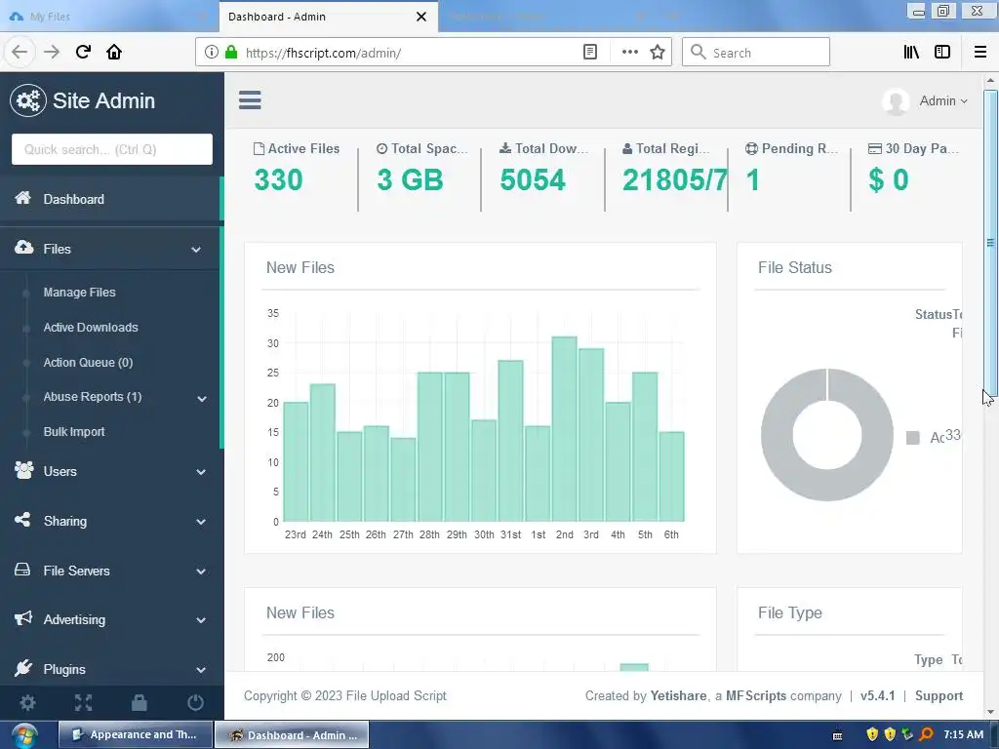Open page actions three-dots menu
999x749 pixels.
pos(629,53)
